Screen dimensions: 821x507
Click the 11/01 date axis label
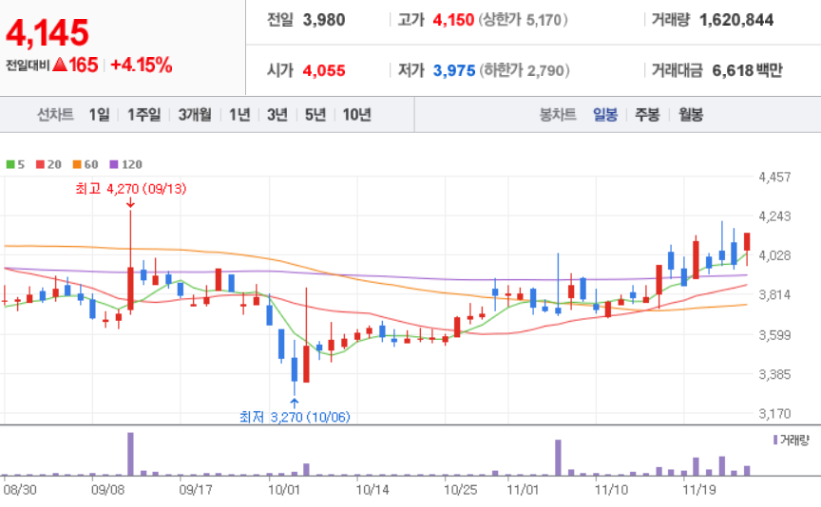tap(523, 490)
